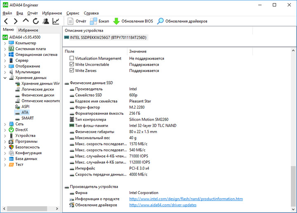Switch to the Меню sidebar tab
This screenshot has width=297, height=213.
coord(8,30)
